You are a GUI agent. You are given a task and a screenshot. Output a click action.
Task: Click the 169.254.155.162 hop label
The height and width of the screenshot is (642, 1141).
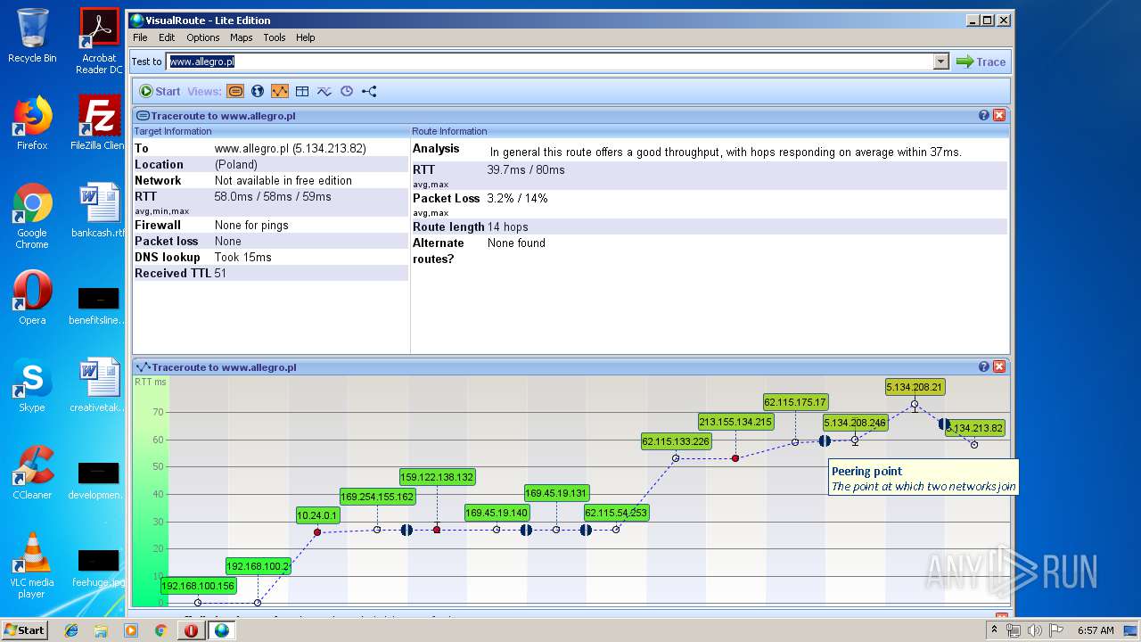377,497
